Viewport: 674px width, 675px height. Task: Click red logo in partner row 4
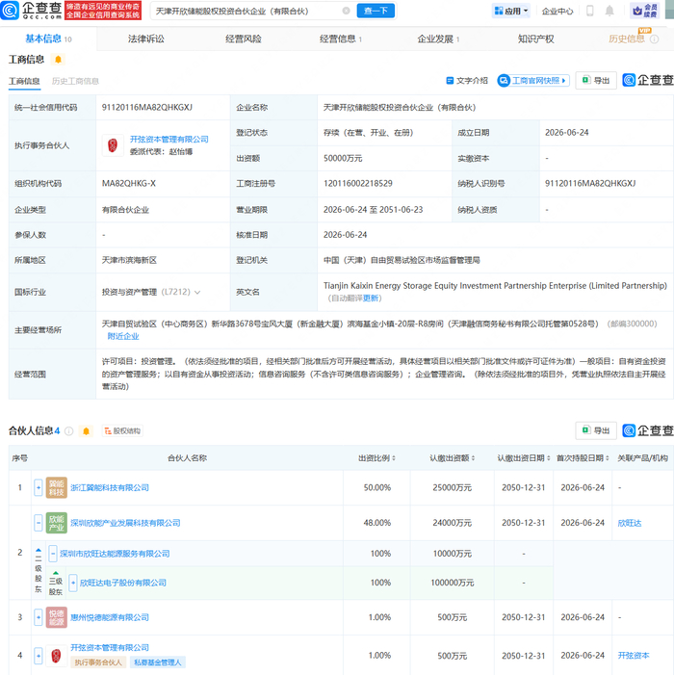pyautogui.click(x=57, y=656)
